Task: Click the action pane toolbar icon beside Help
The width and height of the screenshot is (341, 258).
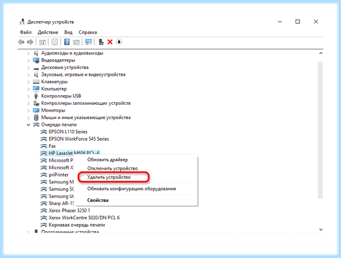Action: tap(76, 42)
